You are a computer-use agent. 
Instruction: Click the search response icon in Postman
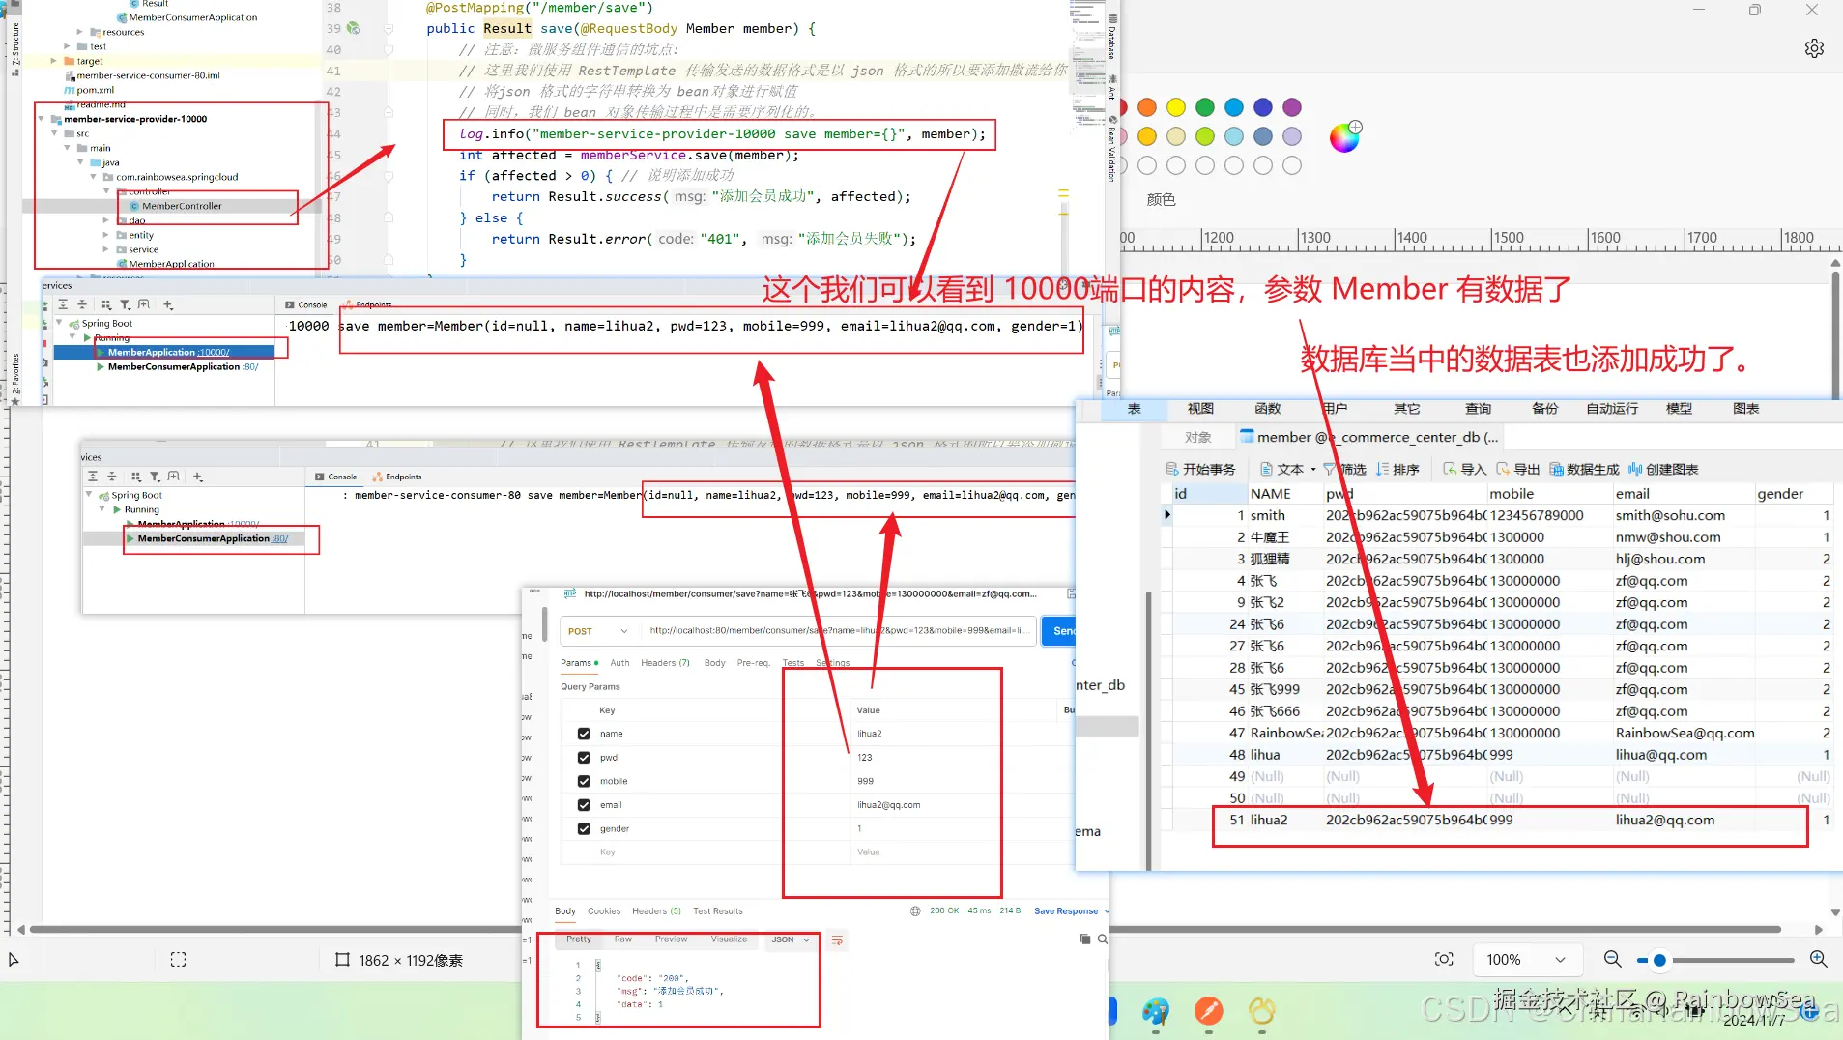pos(1102,939)
